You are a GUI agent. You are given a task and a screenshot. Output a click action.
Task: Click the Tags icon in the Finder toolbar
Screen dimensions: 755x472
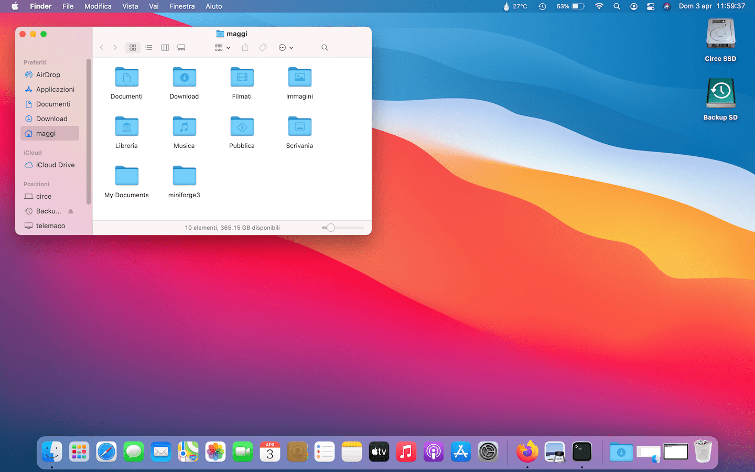(x=263, y=48)
